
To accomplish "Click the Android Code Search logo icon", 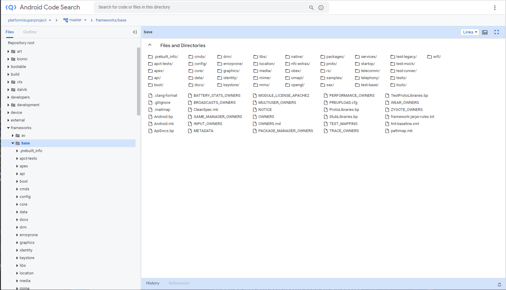I will pyautogui.click(x=11, y=7).
